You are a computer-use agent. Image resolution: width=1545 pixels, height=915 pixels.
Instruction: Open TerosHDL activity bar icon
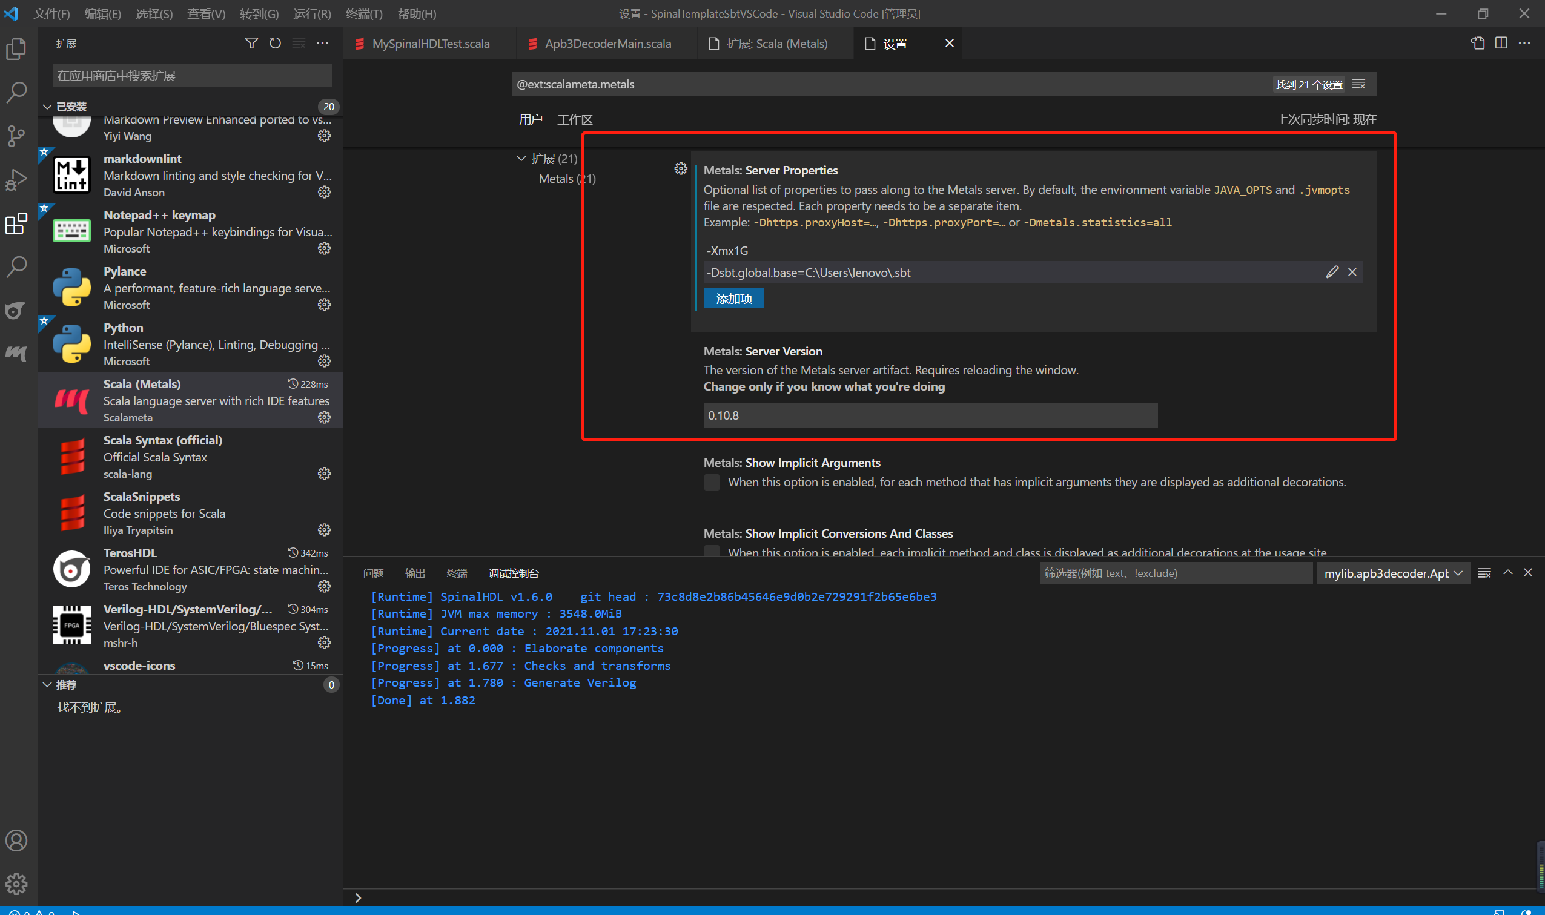pyautogui.click(x=16, y=311)
